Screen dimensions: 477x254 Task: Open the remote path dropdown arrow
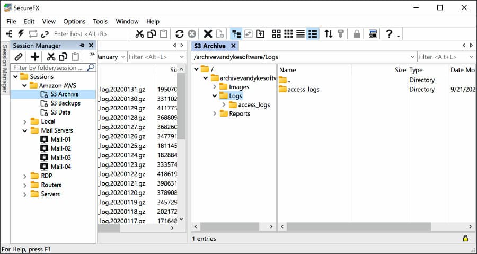click(412, 57)
